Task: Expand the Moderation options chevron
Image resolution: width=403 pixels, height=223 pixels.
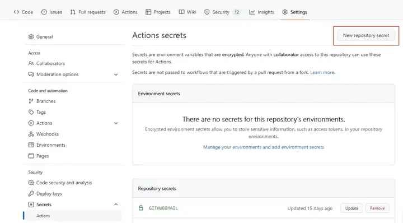Action: (x=116, y=75)
